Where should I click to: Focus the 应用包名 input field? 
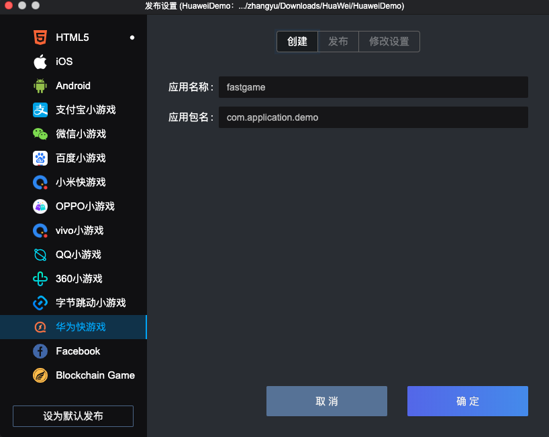pos(373,117)
